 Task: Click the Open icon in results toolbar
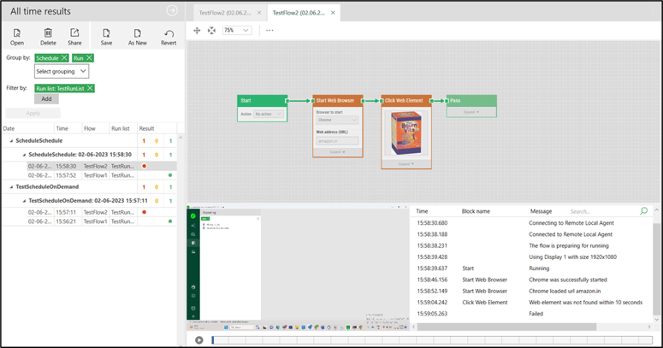(x=17, y=33)
